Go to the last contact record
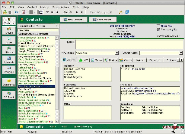The width and height of the screenshot is (185, 134). (x=82, y=12)
